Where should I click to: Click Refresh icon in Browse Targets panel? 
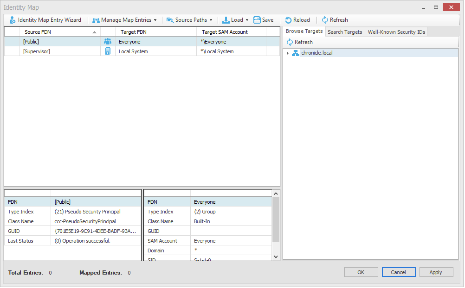tap(290, 42)
